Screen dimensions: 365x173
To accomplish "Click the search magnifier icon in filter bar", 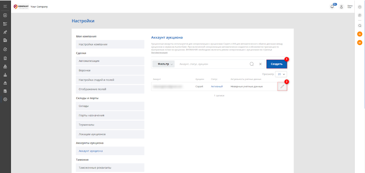I will coord(252,64).
